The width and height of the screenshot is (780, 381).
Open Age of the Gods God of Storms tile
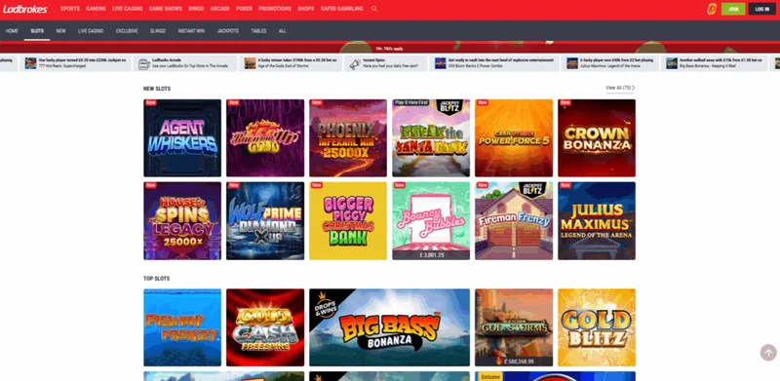(x=514, y=327)
